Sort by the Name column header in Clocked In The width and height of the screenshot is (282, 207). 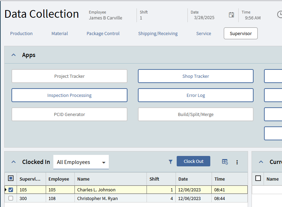111,179
